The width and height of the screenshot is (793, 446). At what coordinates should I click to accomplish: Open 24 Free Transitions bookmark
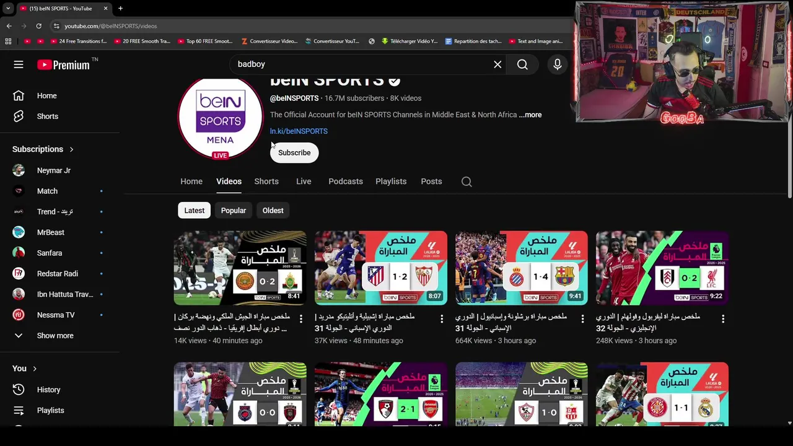pyautogui.click(x=77, y=42)
